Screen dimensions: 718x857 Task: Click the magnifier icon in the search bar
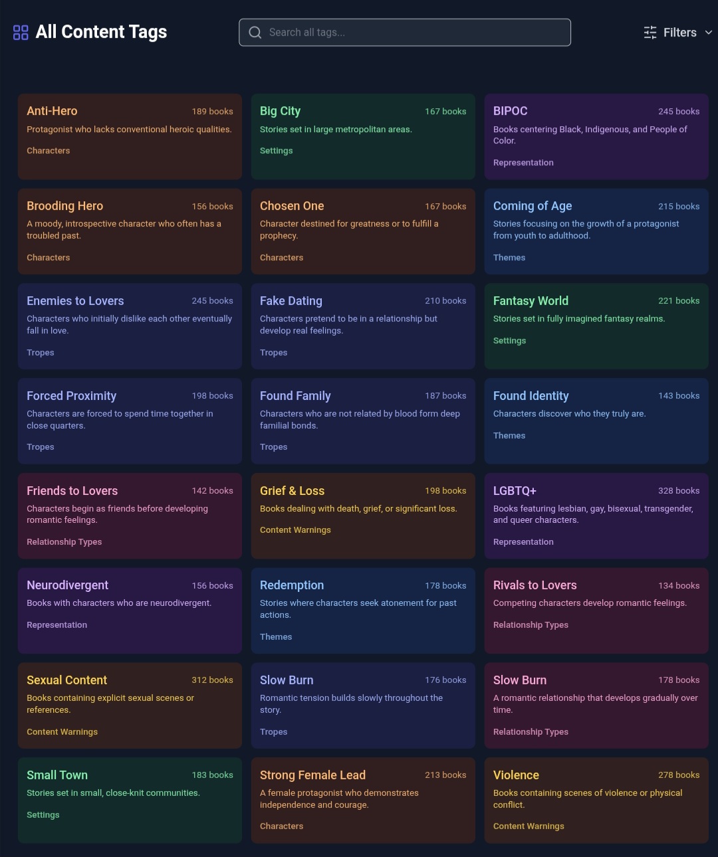click(255, 33)
